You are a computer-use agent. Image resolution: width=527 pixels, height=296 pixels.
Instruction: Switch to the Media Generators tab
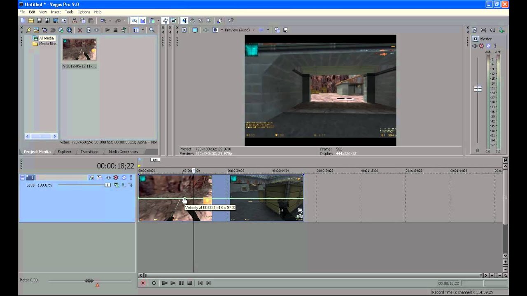[x=123, y=152]
